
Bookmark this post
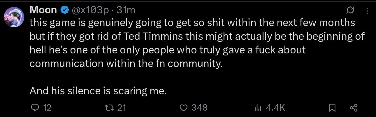[x=332, y=108]
